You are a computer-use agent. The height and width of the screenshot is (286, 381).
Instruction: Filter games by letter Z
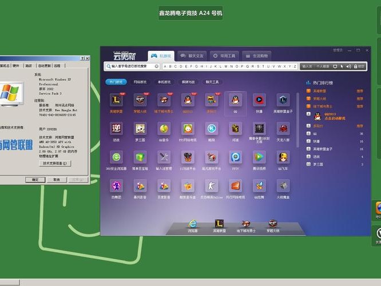[295, 66]
